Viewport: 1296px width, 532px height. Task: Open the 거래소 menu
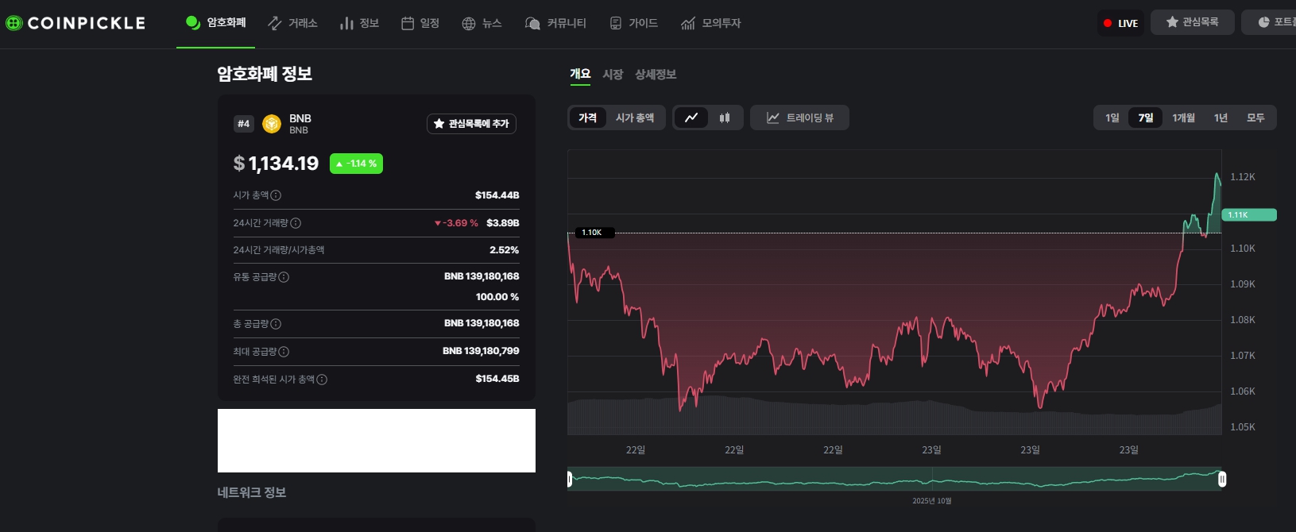pos(292,23)
